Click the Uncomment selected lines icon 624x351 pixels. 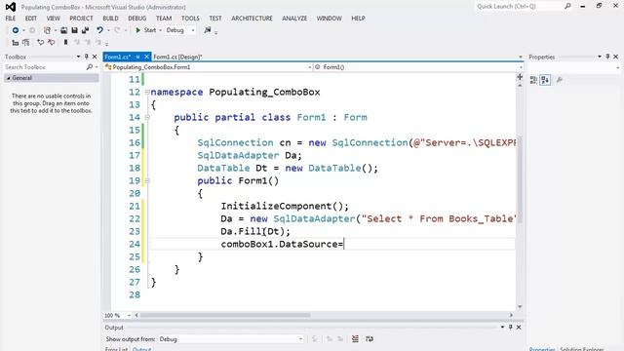pos(52,42)
